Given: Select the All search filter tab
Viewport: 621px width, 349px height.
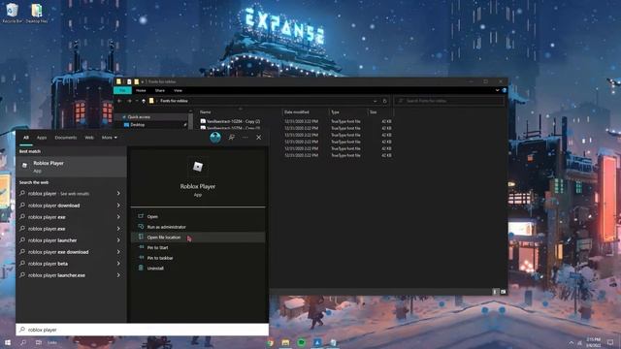Looking at the screenshot, I should pos(26,138).
